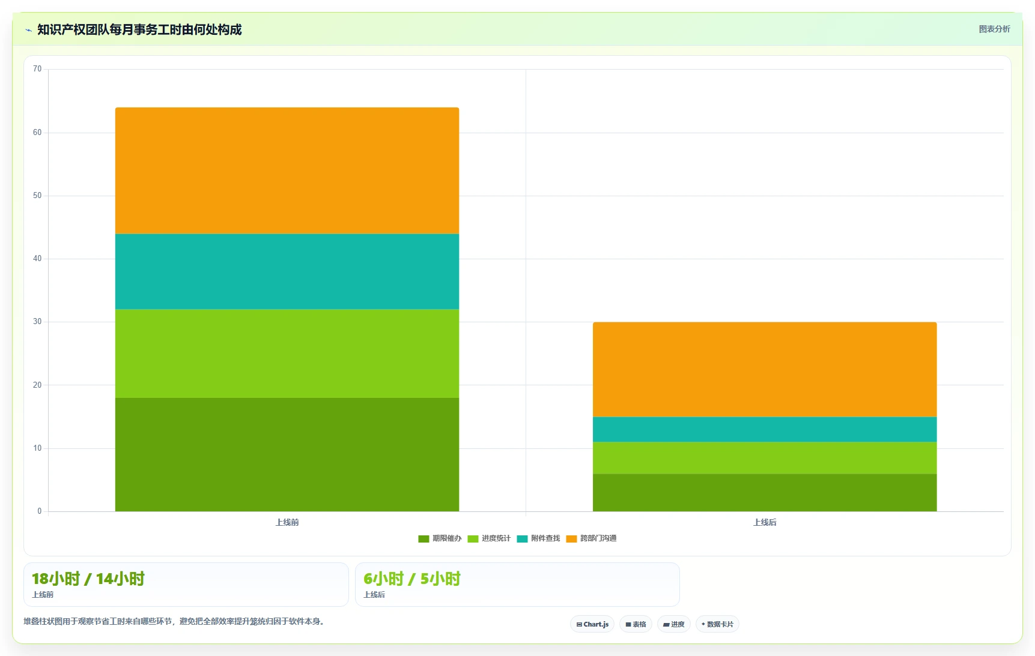The width and height of the screenshot is (1035, 656).
Task: Toggle the 进度统计 legend color swatch
Action: pyautogui.click(x=473, y=539)
